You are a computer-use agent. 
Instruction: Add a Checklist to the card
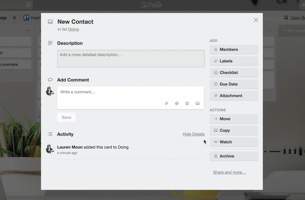234,73
